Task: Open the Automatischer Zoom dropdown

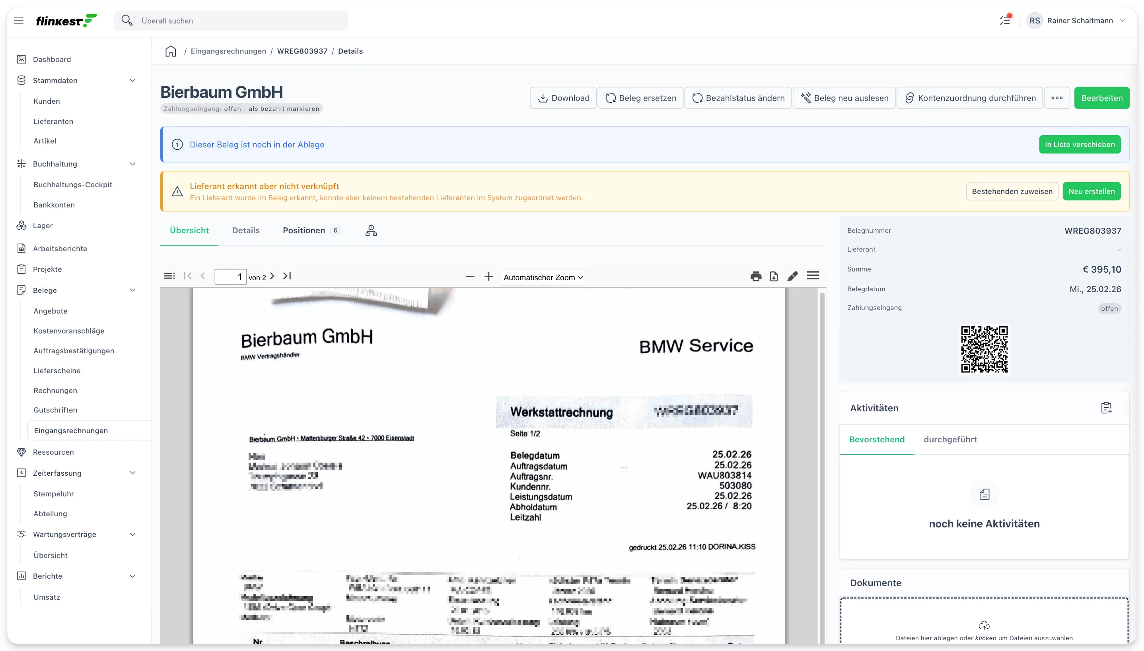Action: [x=543, y=277]
